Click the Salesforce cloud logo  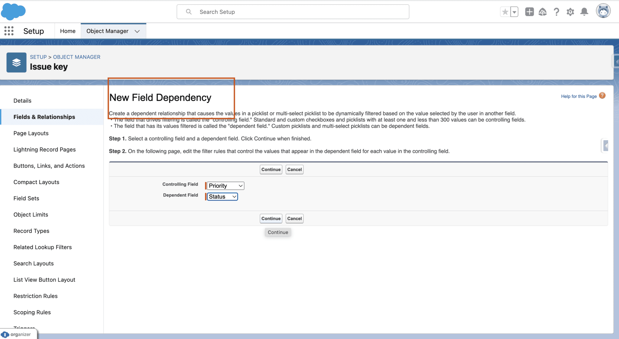click(x=13, y=11)
